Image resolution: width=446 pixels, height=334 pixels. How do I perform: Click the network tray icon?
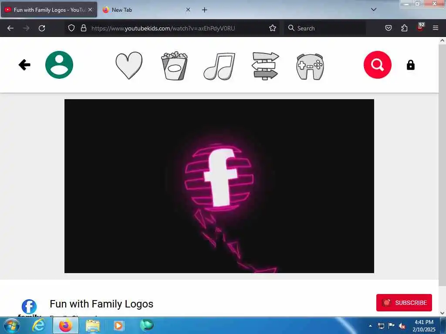(381, 326)
